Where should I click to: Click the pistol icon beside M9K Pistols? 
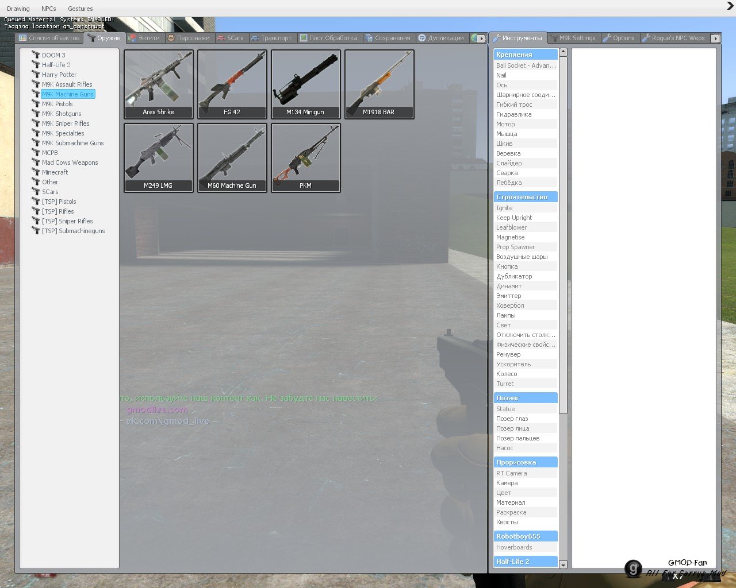36,104
